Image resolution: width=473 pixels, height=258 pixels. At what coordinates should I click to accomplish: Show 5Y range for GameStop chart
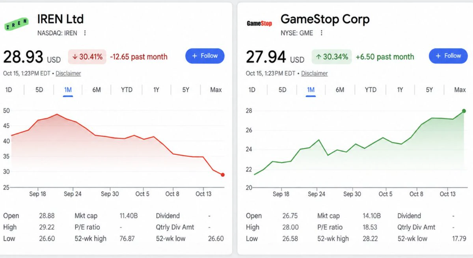click(429, 90)
